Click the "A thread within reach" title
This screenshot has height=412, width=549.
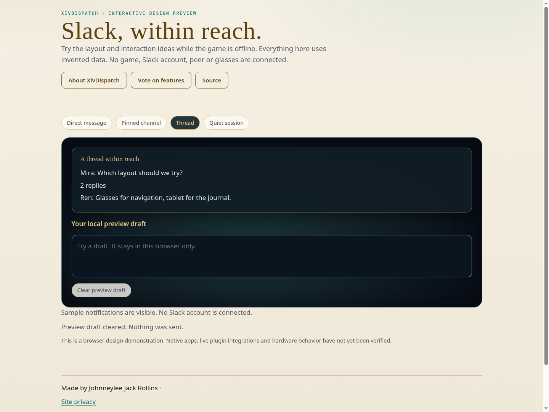click(110, 159)
